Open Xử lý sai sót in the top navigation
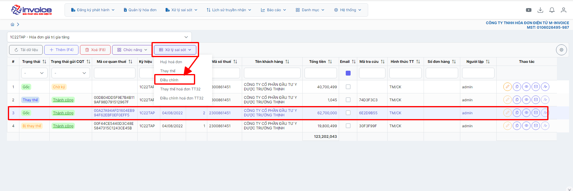Image resolution: width=573 pixels, height=191 pixels. [182, 10]
